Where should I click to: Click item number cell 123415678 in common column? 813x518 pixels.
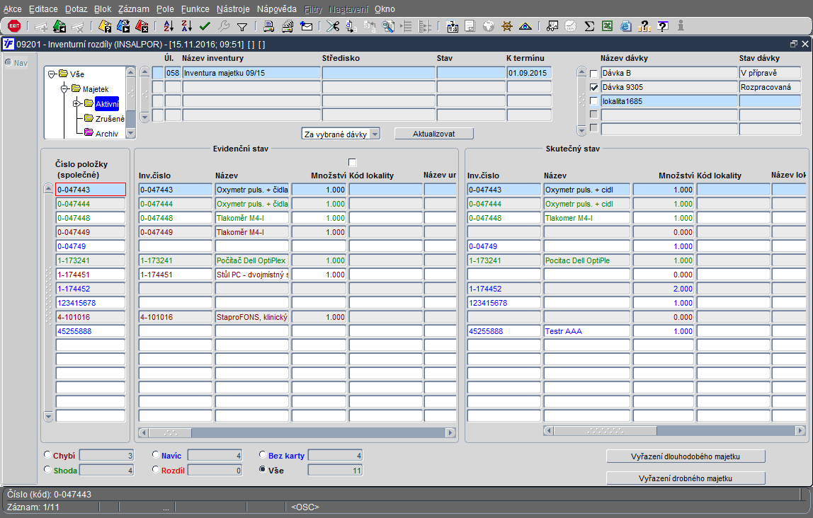90,303
